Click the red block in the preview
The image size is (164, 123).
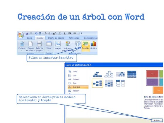[x=152, y=74]
